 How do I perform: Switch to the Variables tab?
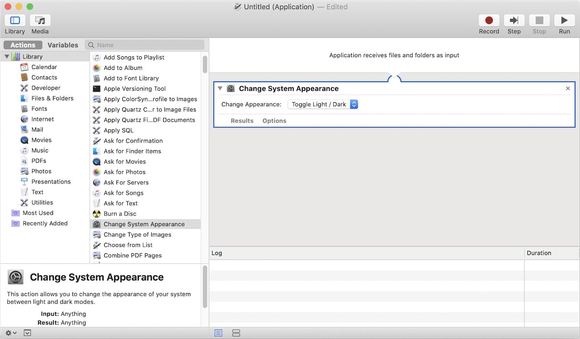[x=63, y=45]
